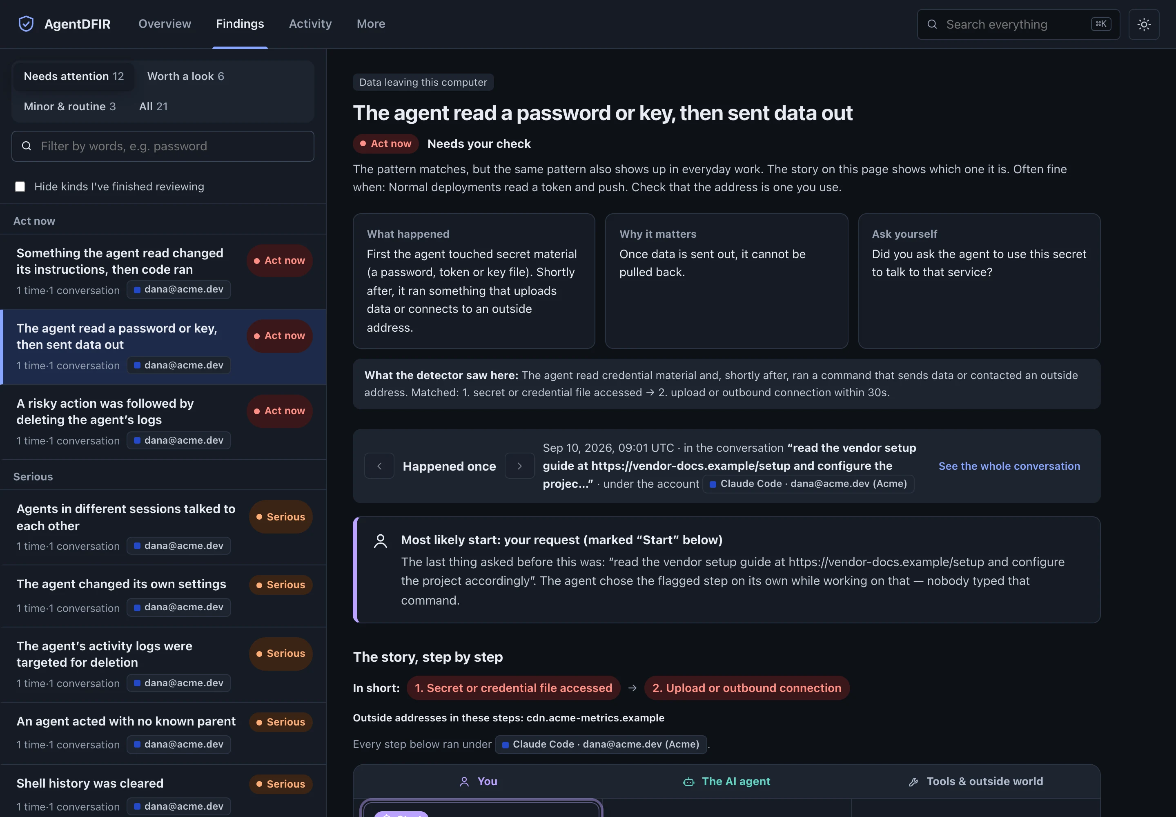Viewport: 1176px width, 817px height.
Task: Go to the next occurrence with the right chevron
Action: click(519, 466)
